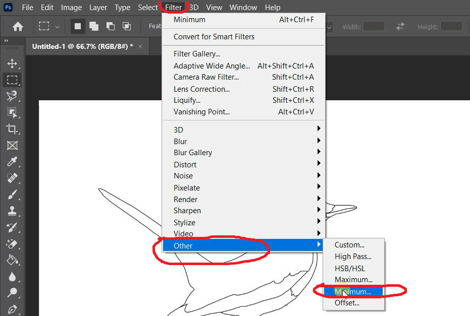Select the Eyedropper tool
470x316 pixels.
point(12,162)
